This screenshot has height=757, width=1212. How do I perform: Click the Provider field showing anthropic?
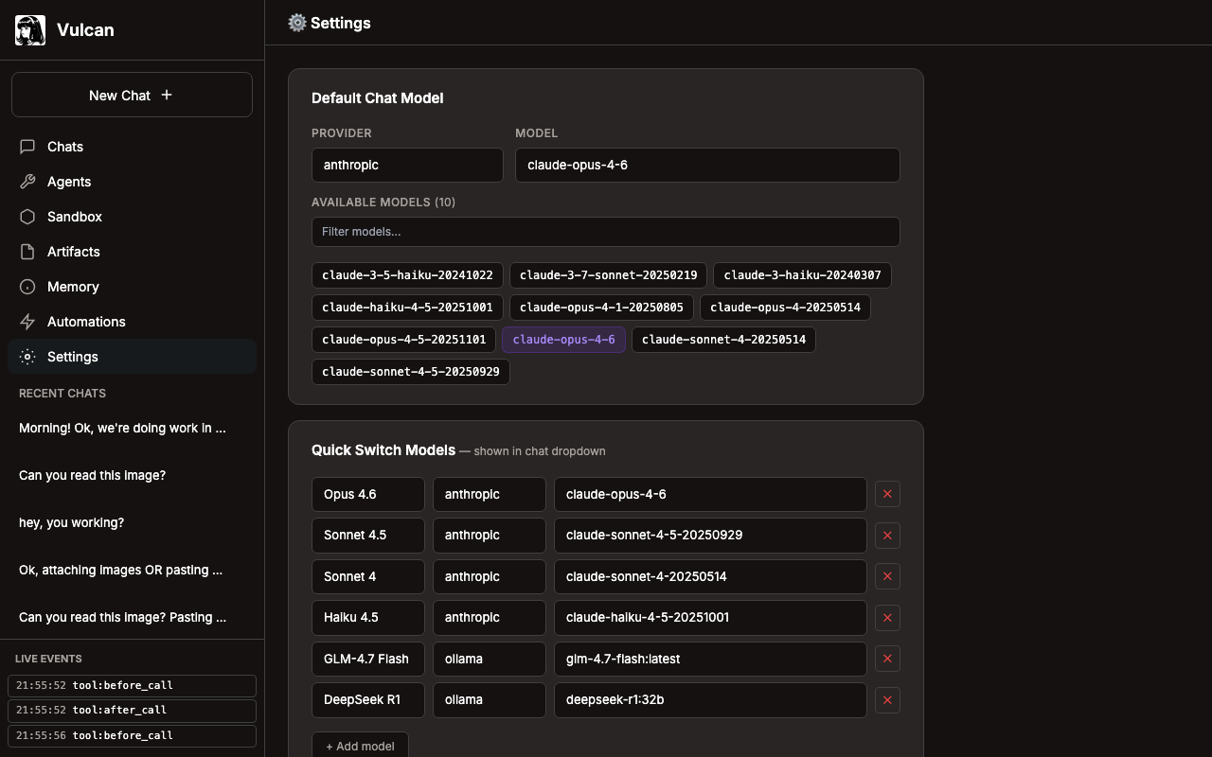pos(407,165)
